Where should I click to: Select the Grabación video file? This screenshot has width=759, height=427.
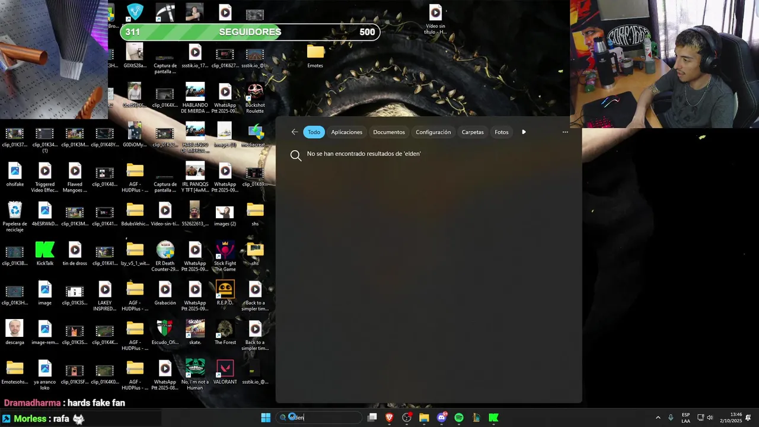[165, 293]
